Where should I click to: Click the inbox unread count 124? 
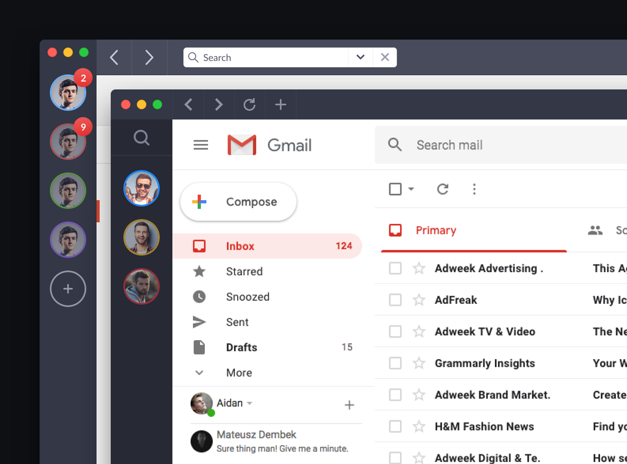pyautogui.click(x=344, y=246)
